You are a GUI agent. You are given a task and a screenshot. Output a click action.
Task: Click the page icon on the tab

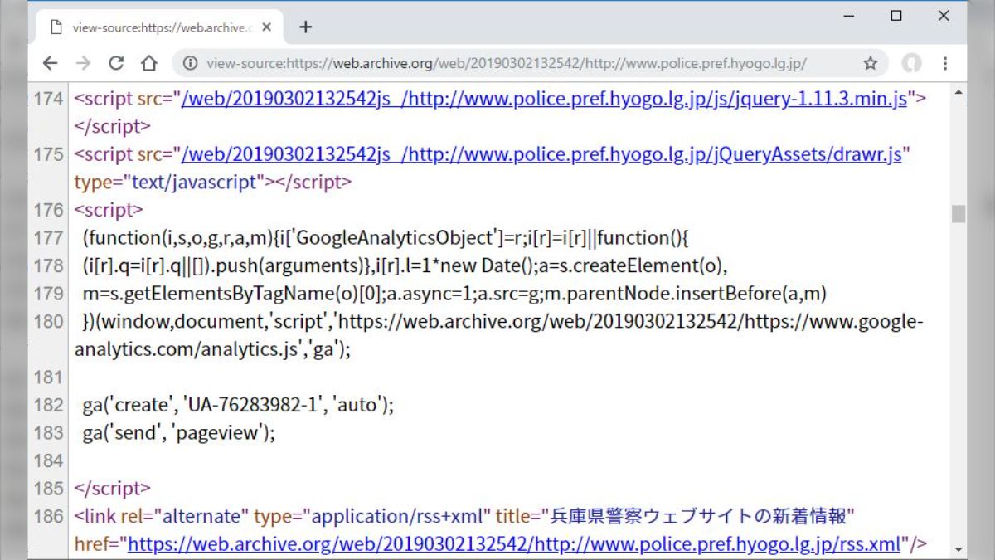(x=56, y=27)
